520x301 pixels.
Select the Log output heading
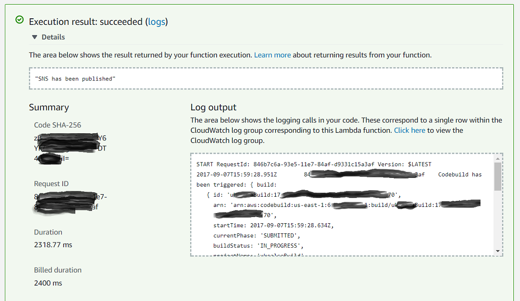(x=213, y=107)
